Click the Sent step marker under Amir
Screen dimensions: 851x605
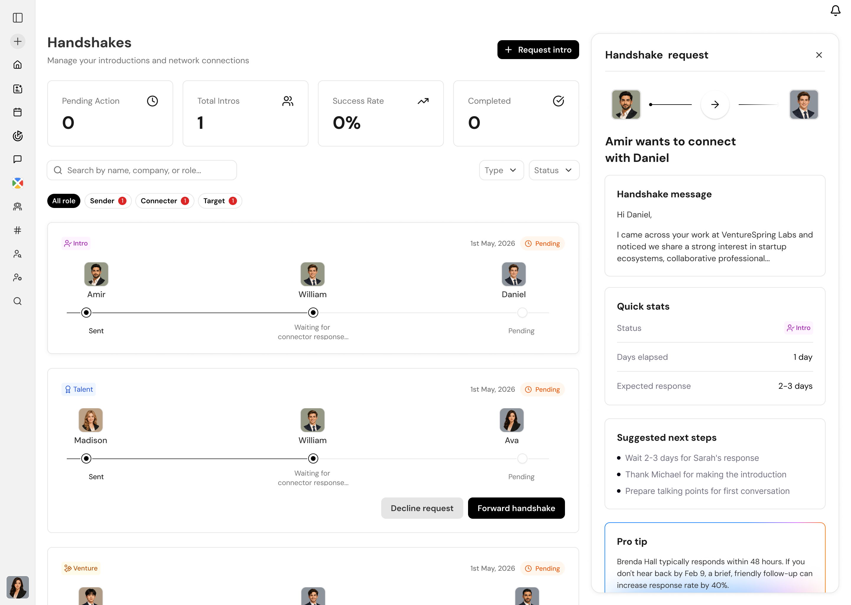coord(86,313)
